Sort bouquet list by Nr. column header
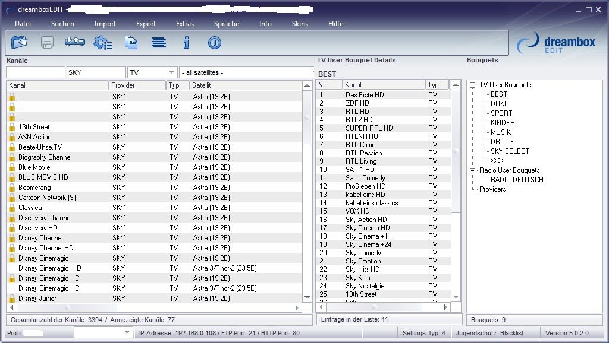609x343 pixels. coord(329,84)
